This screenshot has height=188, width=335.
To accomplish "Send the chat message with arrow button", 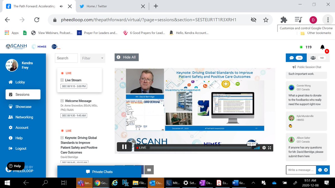I will tap(326, 170).
